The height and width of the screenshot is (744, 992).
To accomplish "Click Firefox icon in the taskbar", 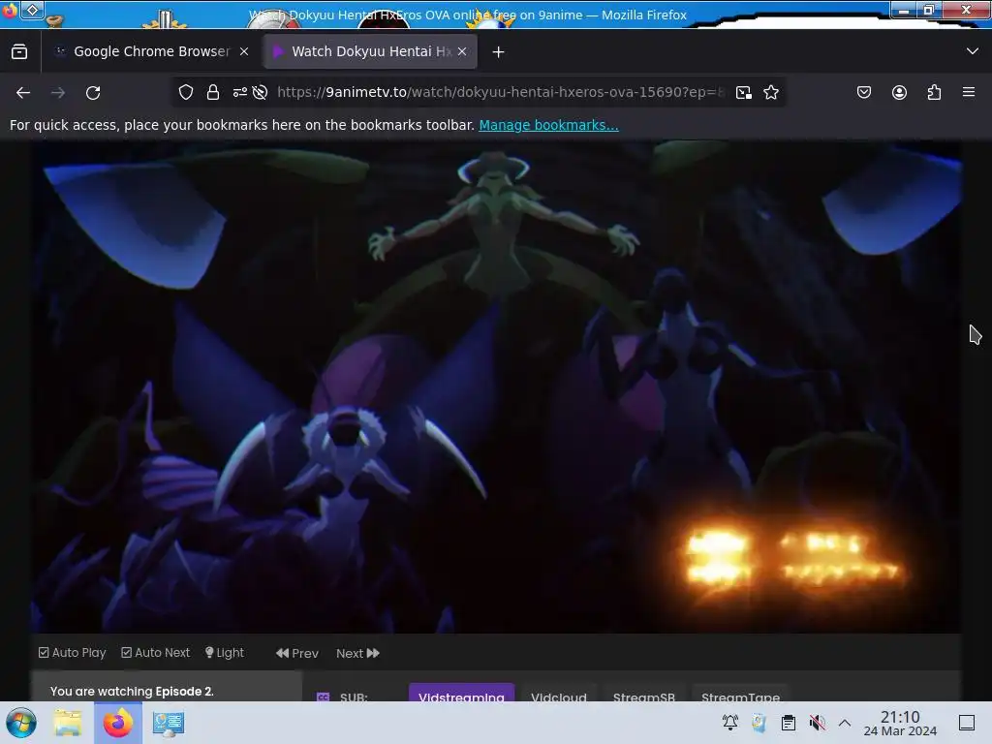I will 117,723.
